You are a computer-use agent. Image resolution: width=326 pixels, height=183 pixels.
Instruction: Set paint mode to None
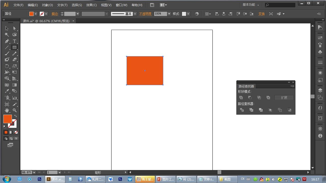[x=16, y=132]
